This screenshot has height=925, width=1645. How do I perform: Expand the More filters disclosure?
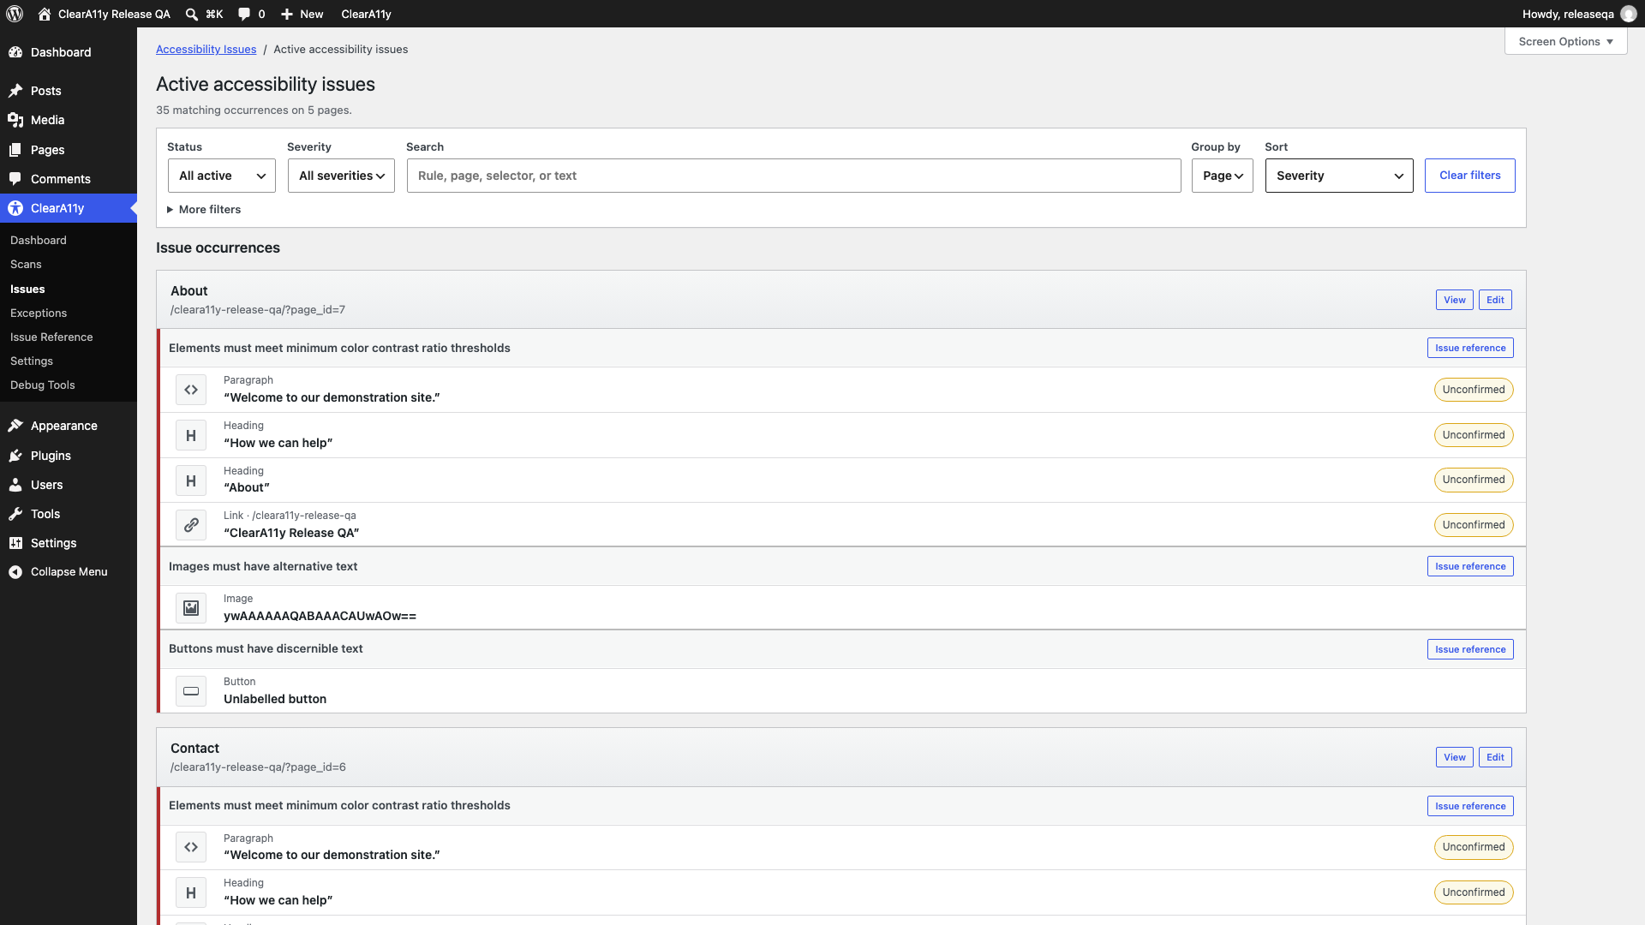204,209
